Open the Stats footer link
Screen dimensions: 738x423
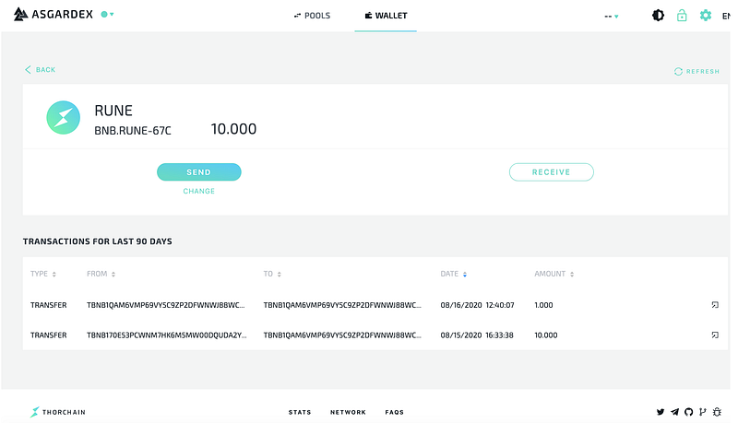point(300,412)
